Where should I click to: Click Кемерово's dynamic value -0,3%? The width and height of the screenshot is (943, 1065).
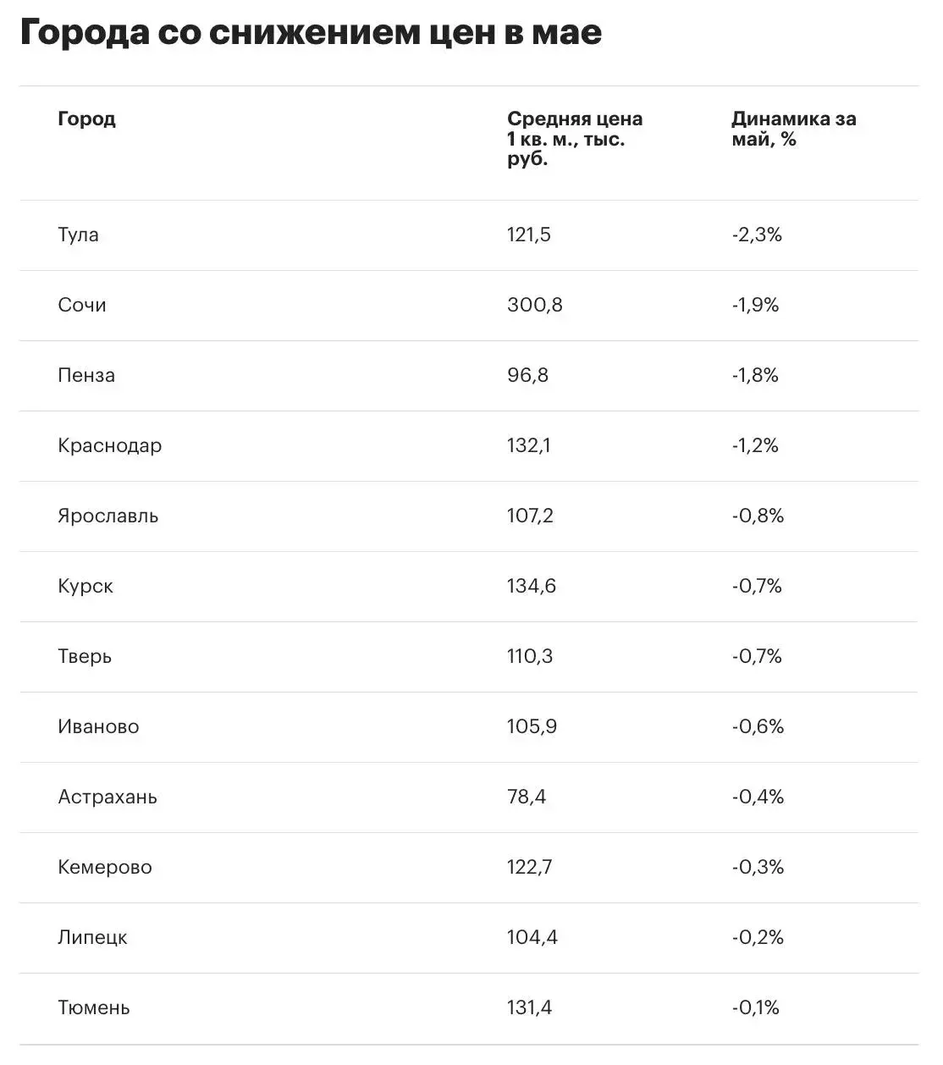(758, 867)
